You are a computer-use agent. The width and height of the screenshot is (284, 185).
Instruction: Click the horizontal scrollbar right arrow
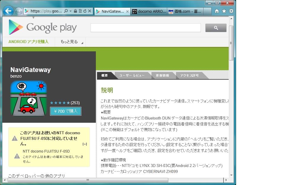pos(226,180)
